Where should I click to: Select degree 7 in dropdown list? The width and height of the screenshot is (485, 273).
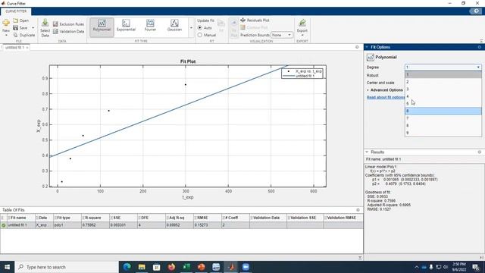[443, 118]
